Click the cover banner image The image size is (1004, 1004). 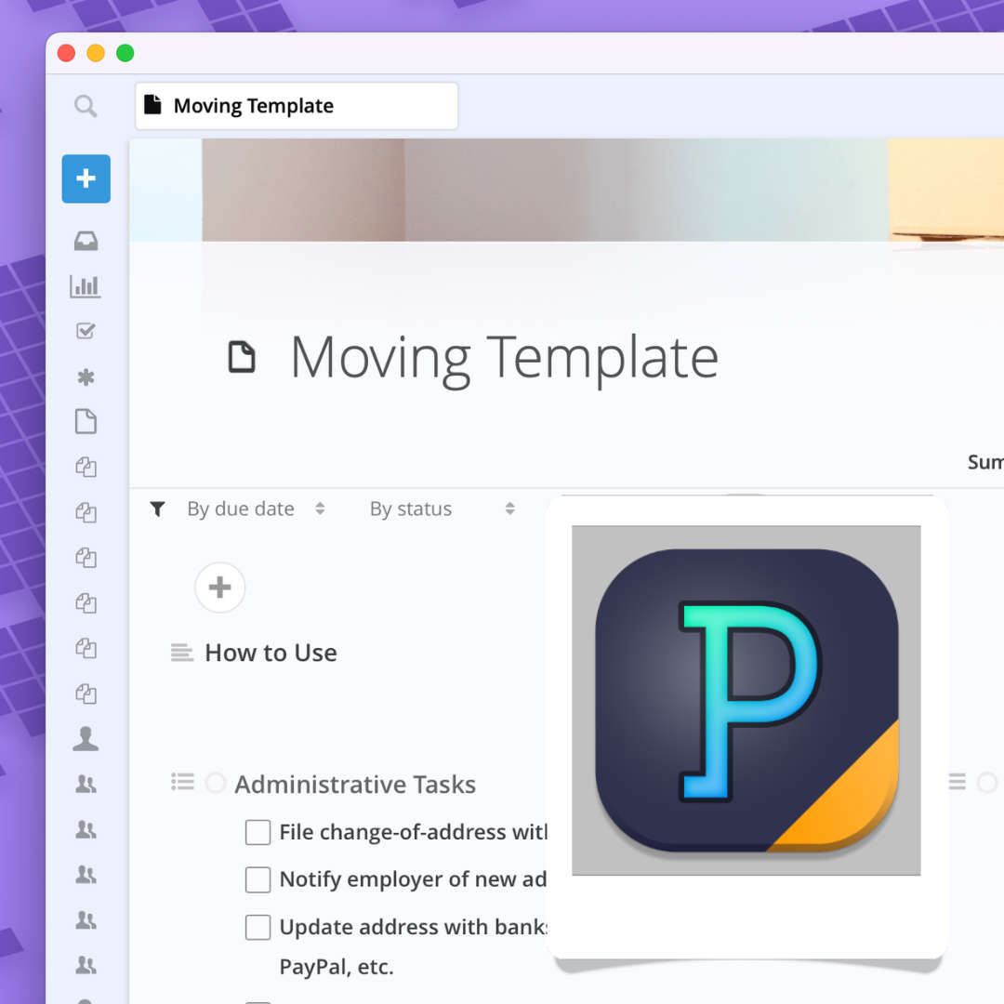[x=567, y=191]
